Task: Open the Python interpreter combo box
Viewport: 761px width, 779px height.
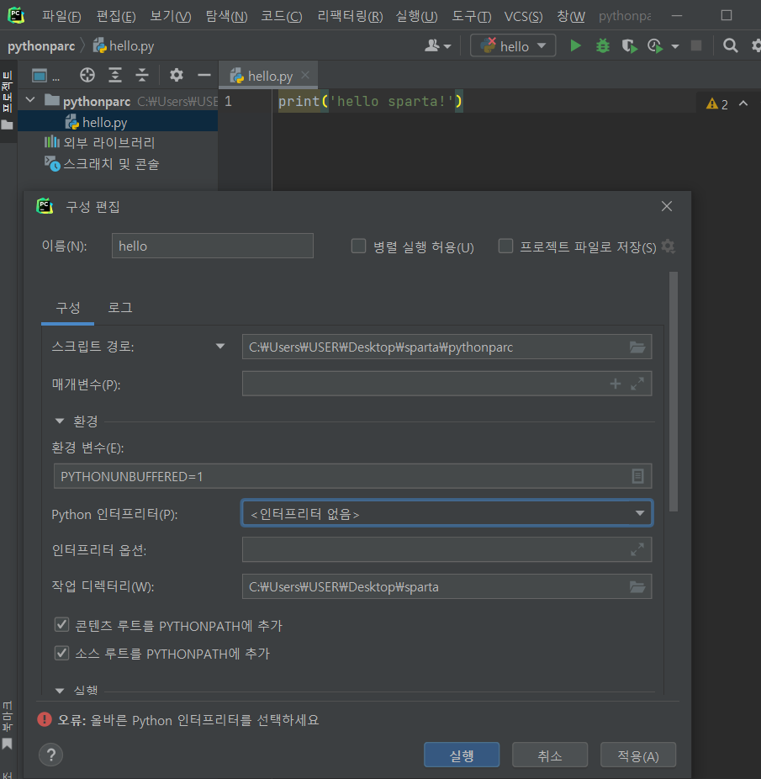Action: [x=447, y=513]
